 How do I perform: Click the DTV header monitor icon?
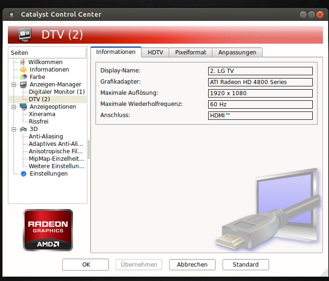click(x=25, y=34)
